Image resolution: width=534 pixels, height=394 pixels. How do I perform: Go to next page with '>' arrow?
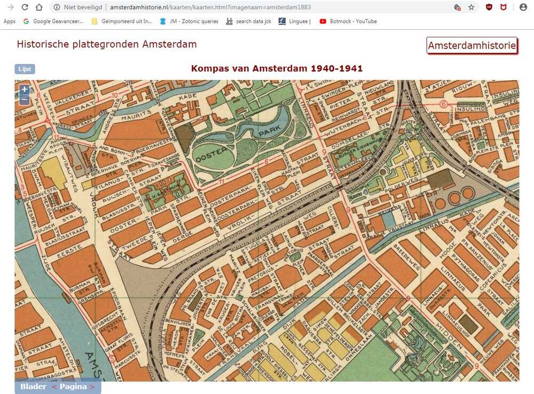[92, 387]
